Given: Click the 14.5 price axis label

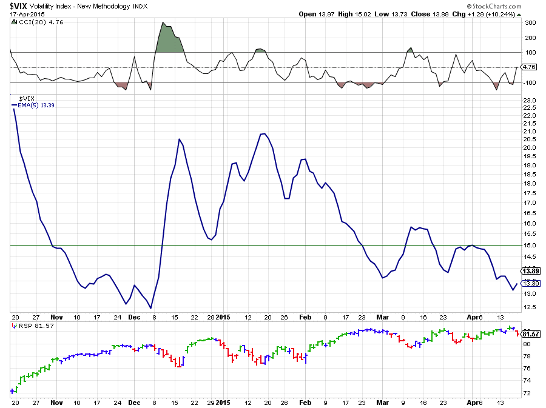Looking at the screenshot, I should (x=530, y=256).
